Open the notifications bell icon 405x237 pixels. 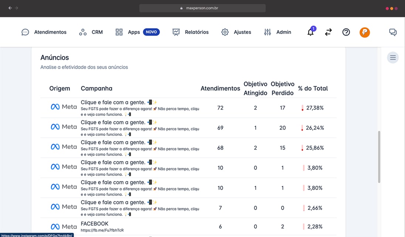[x=310, y=32]
